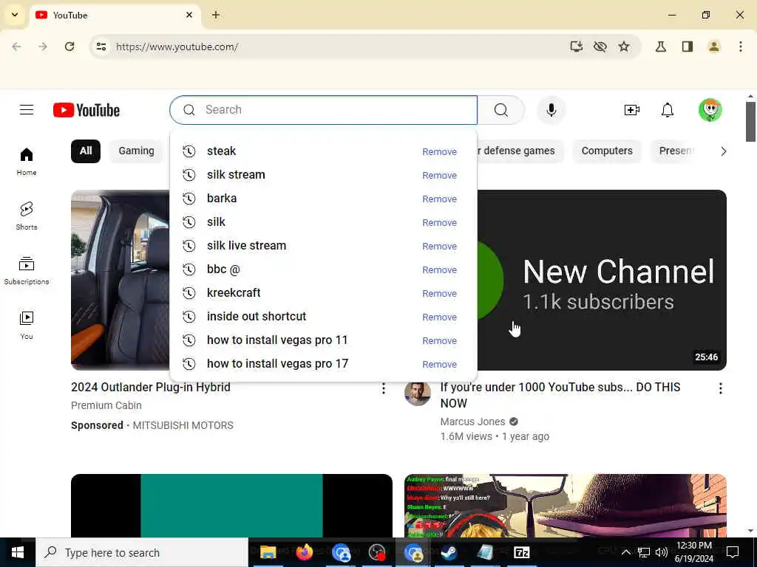This screenshot has width=757, height=567.
Task: Open Shorts in sidebar
Action: tap(27, 216)
